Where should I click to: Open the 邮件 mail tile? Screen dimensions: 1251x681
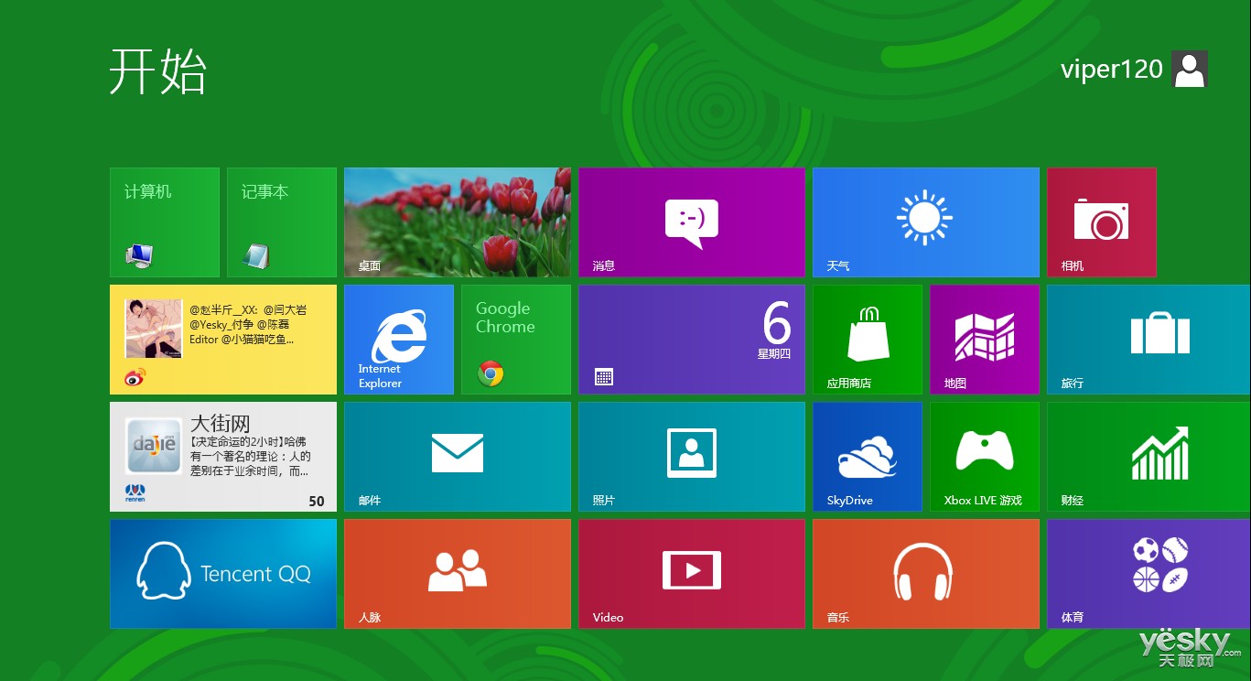pos(458,457)
